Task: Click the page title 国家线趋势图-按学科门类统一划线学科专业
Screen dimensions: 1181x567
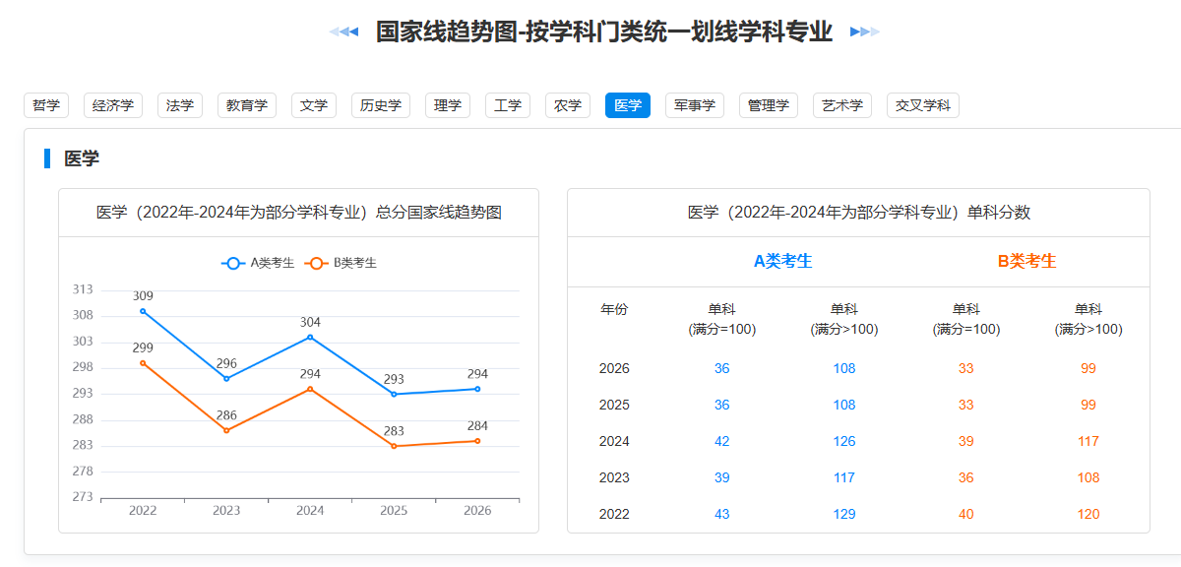Action: (604, 32)
